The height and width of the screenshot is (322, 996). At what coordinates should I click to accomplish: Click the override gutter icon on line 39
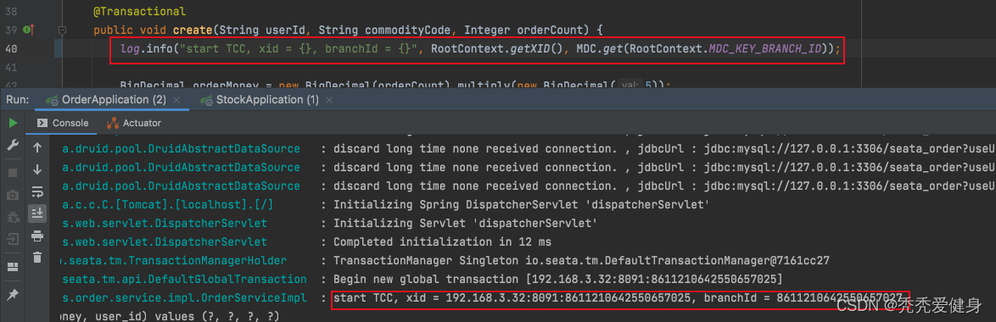[28, 30]
